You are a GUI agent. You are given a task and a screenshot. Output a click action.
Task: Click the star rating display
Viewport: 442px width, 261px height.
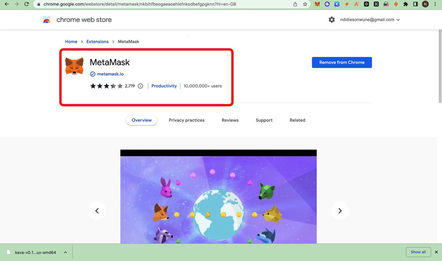pyautogui.click(x=106, y=86)
